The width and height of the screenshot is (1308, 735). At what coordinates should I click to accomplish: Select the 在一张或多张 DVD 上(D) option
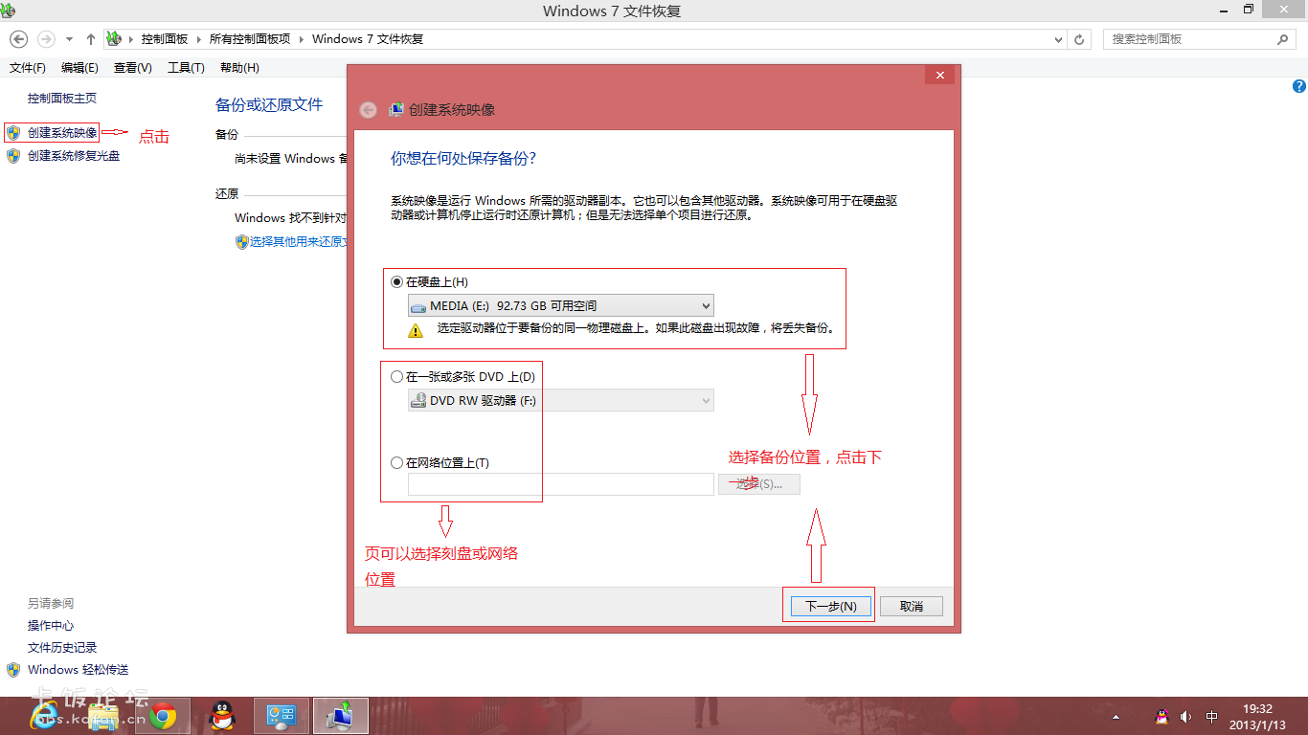pos(397,377)
